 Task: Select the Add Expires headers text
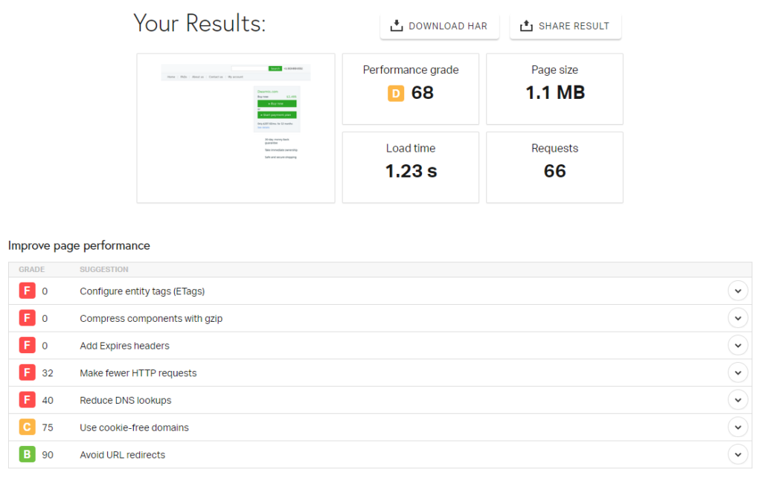(x=124, y=346)
